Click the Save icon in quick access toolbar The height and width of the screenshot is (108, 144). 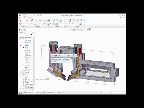click(26, 15)
